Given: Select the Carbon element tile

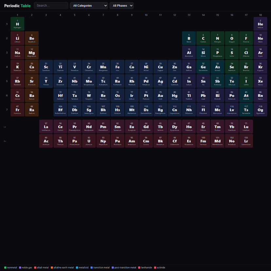Looking at the screenshot, I should pos(203,38).
